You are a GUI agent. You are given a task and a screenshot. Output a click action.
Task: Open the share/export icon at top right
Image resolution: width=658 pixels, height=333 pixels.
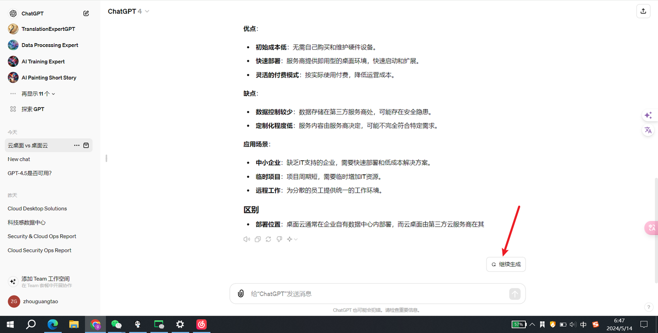click(643, 11)
